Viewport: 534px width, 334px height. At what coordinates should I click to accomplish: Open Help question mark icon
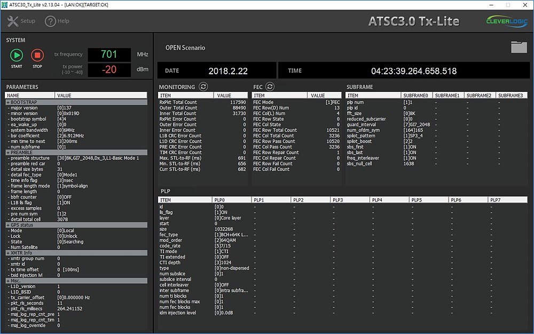point(50,21)
